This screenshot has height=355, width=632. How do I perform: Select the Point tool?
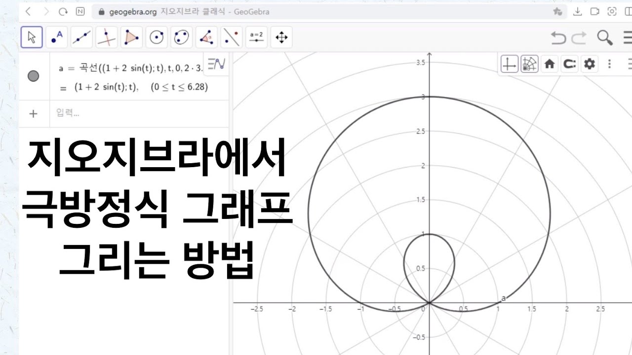(57, 37)
